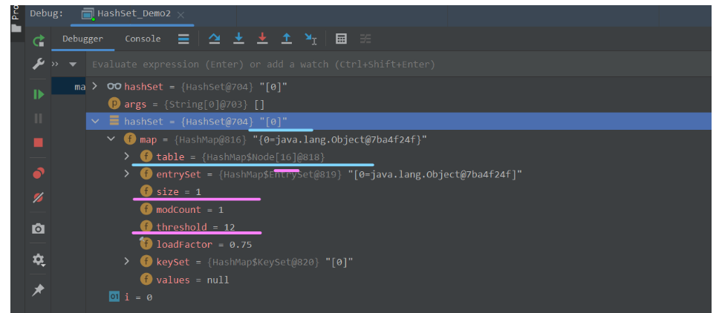Viewport: 719px width, 313px height.
Task: Click the parameter icon beside args
Action: click(x=114, y=104)
